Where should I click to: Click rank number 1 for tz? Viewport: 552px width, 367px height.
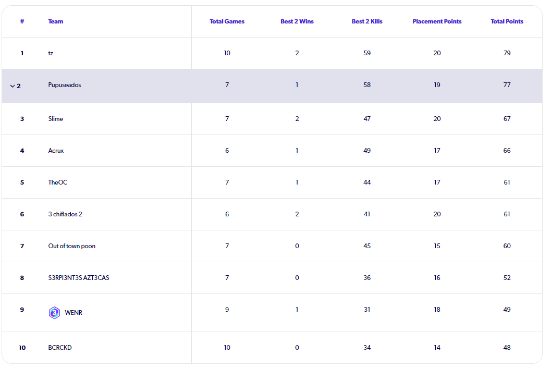(x=22, y=53)
